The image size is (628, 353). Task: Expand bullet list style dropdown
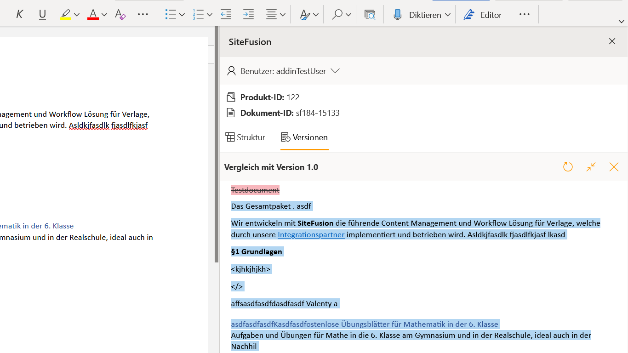pyautogui.click(x=182, y=15)
